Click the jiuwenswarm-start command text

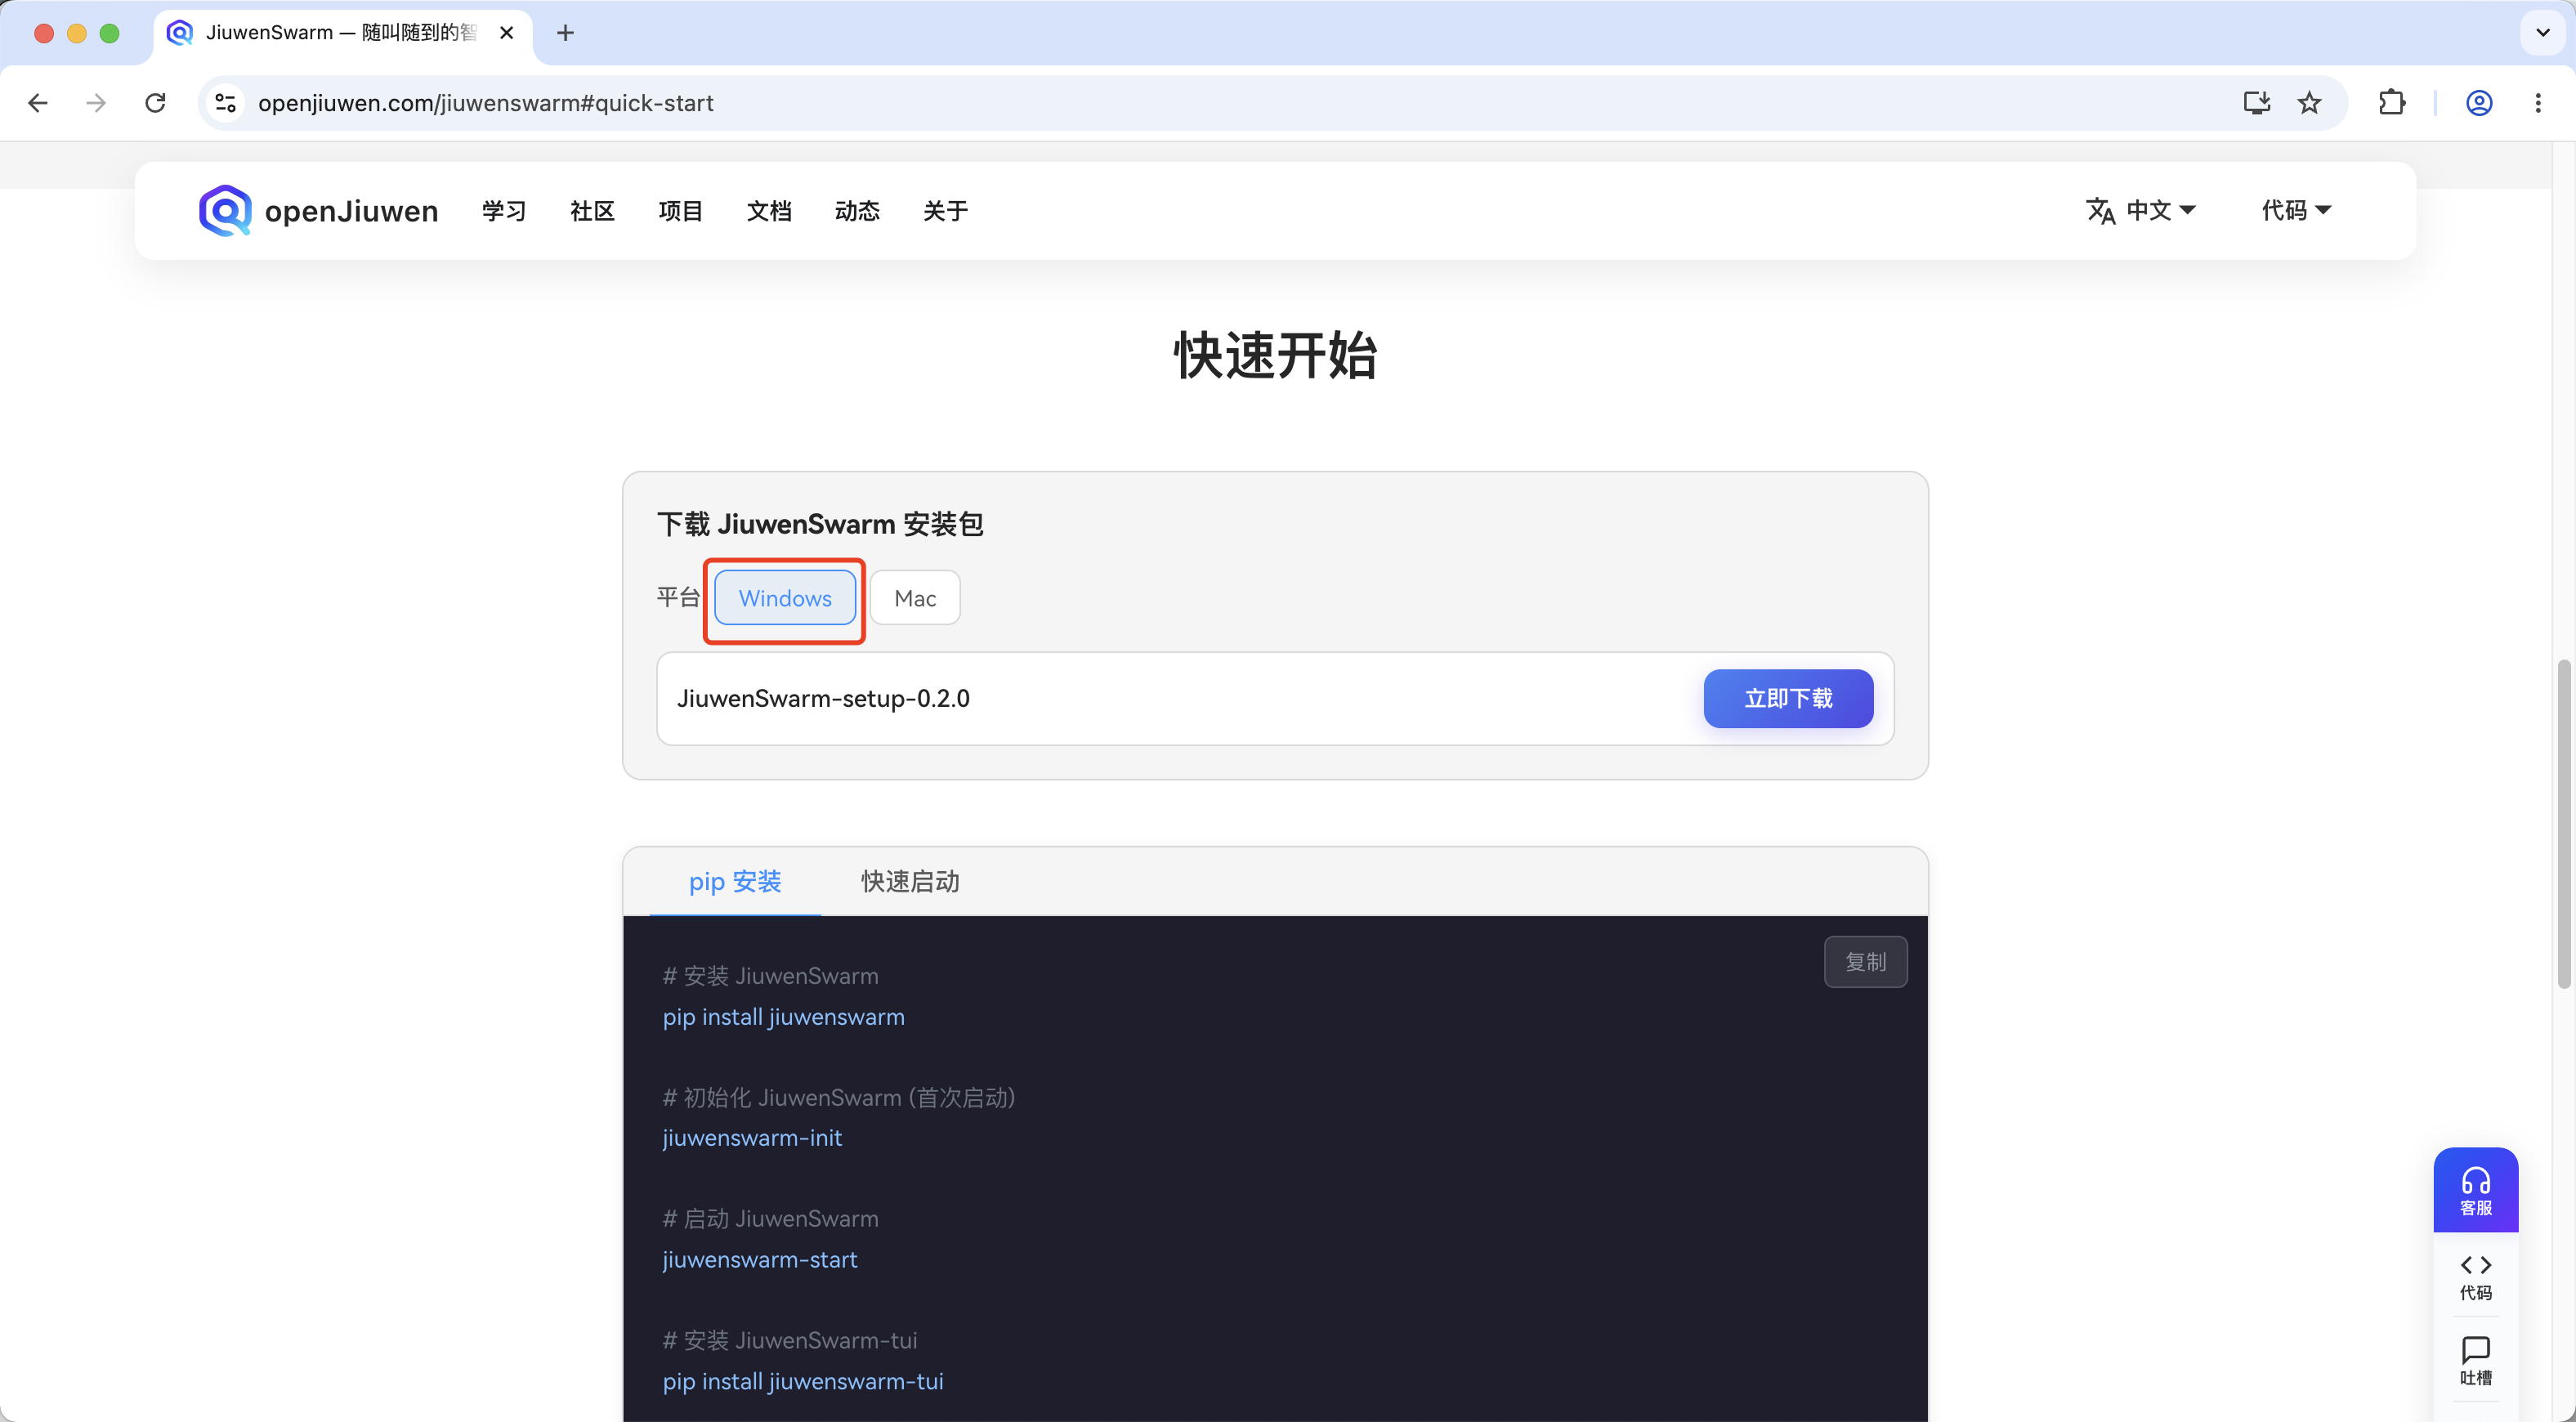click(x=760, y=1260)
